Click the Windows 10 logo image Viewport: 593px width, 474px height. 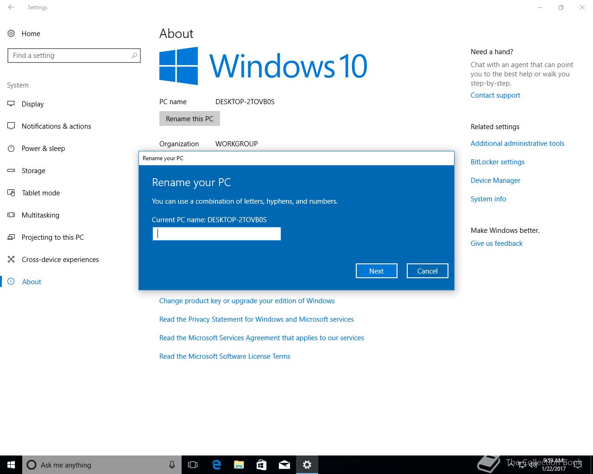click(x=263, y=66)
